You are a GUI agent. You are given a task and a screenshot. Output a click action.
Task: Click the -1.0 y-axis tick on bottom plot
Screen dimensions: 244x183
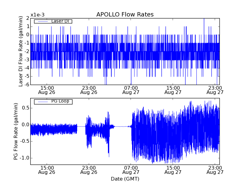(24, 158)
